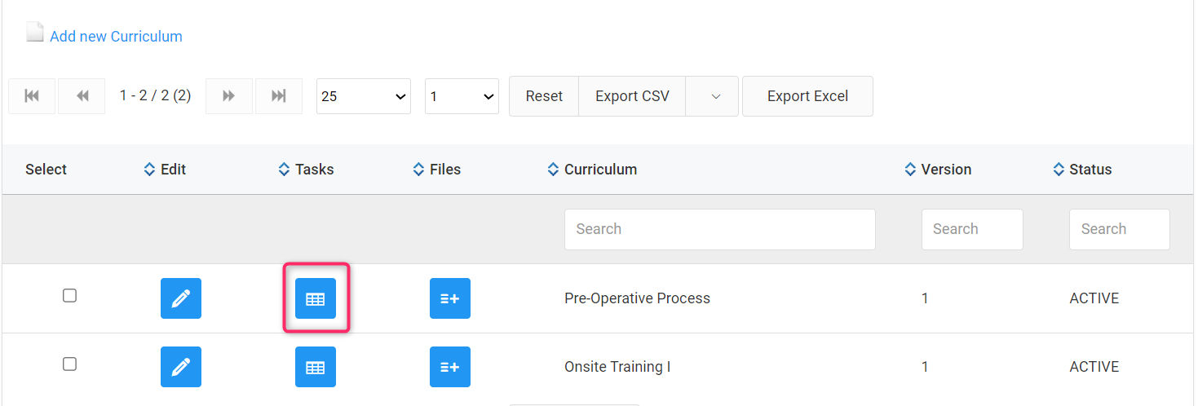Click the Onsite Training I curriculum name
1198x406 pixels.
coord(617,367)
